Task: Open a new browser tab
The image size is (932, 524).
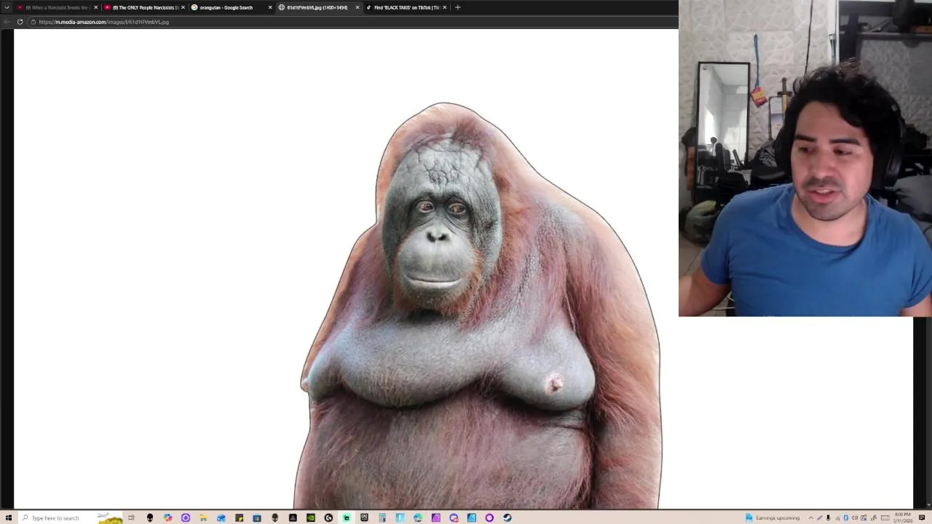Action: point(457,7)
